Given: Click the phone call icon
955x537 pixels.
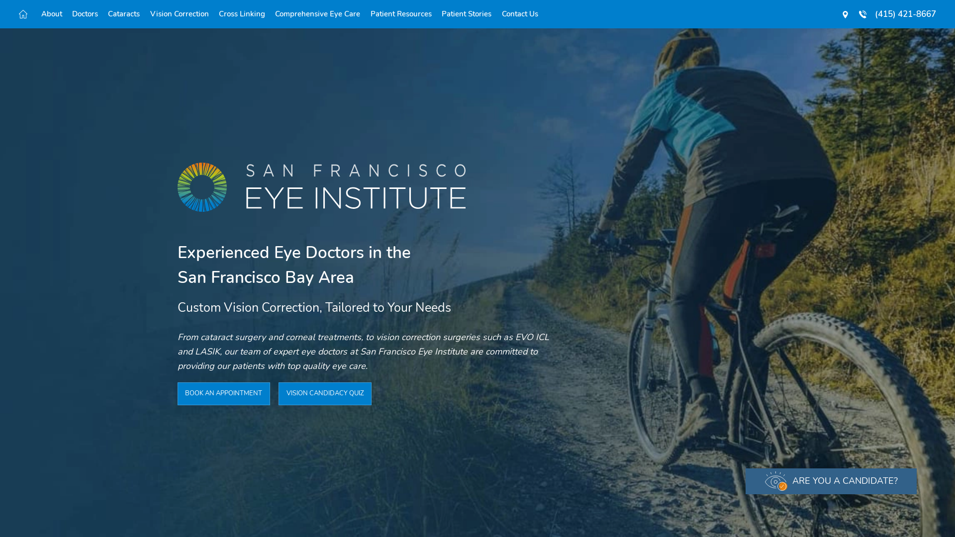Looking at the screenshot, I should tap(862, 14).
